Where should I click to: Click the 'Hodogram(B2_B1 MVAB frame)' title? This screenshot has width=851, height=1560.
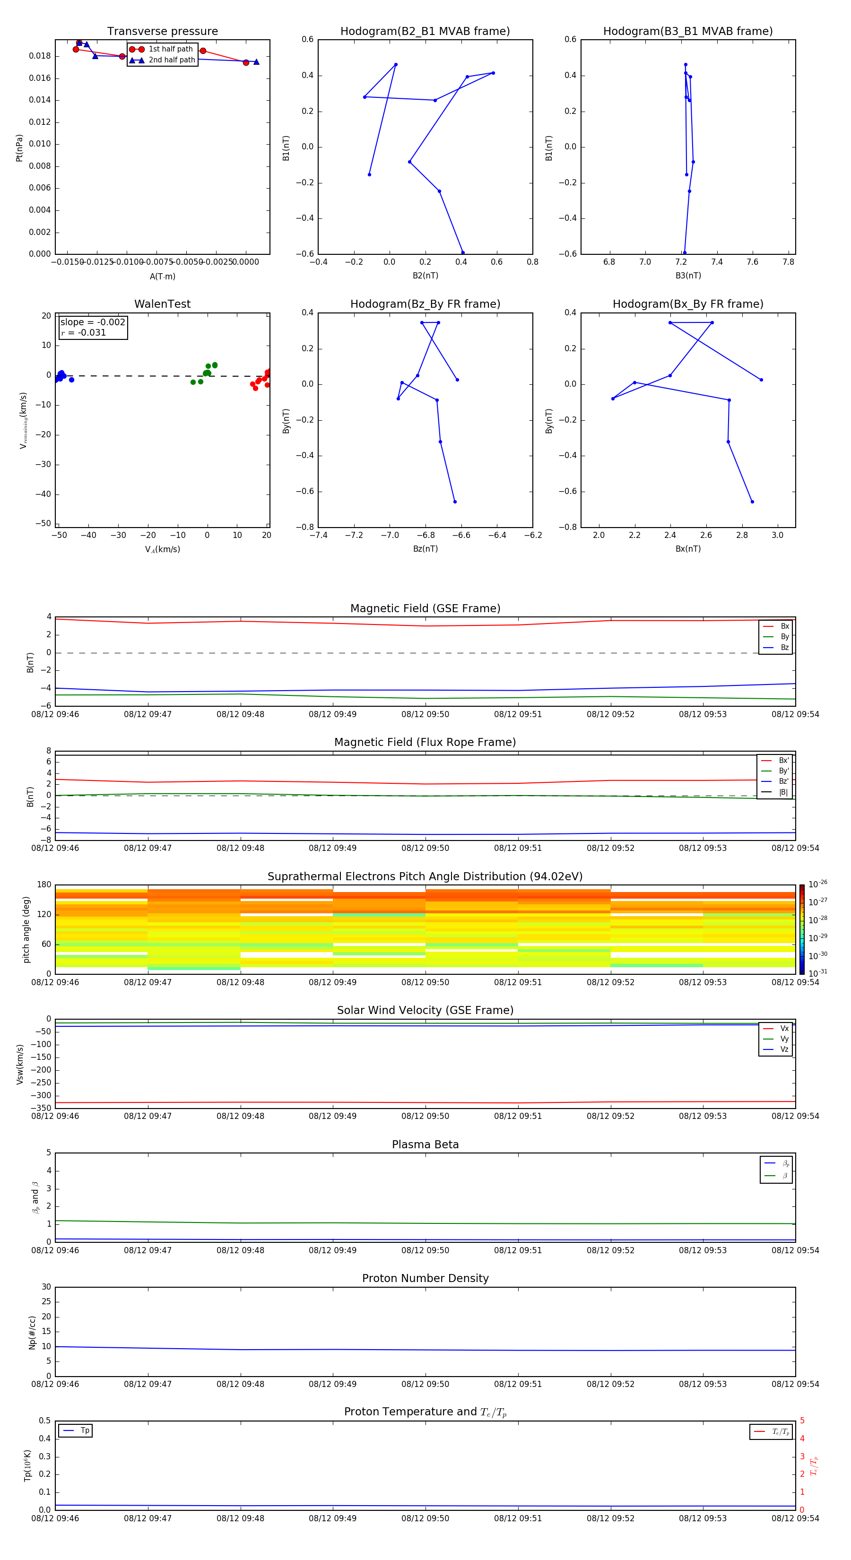[425, 32]
